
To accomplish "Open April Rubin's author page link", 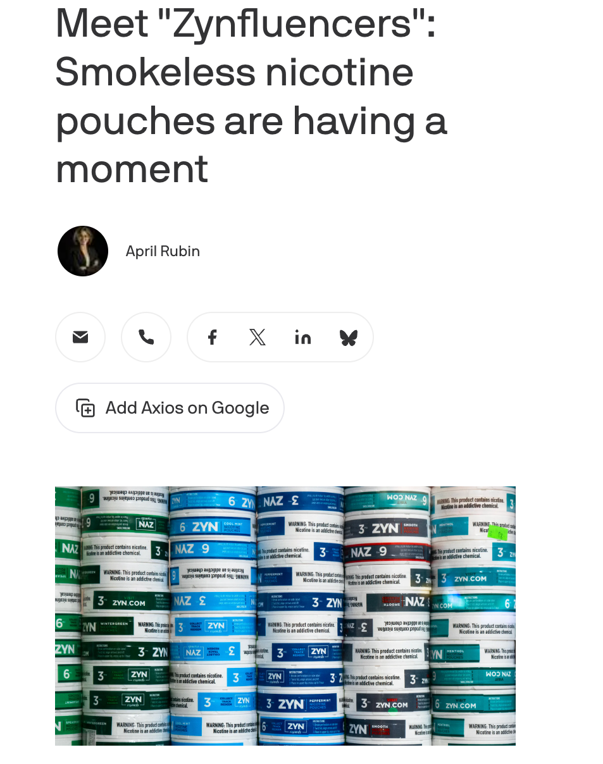I will 163,251.
